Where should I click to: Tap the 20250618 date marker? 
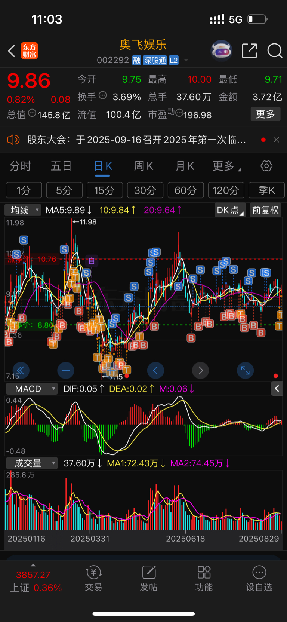coord(185,539)
